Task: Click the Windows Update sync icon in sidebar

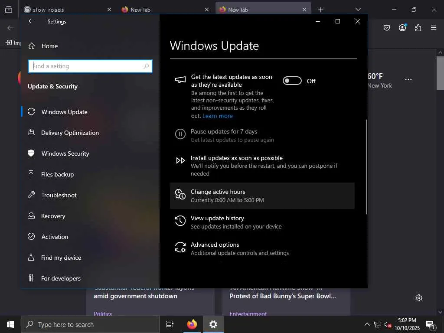Action: point(31,111)
